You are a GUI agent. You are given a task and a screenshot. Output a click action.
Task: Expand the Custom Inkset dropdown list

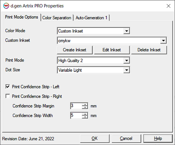click(163, 40)
